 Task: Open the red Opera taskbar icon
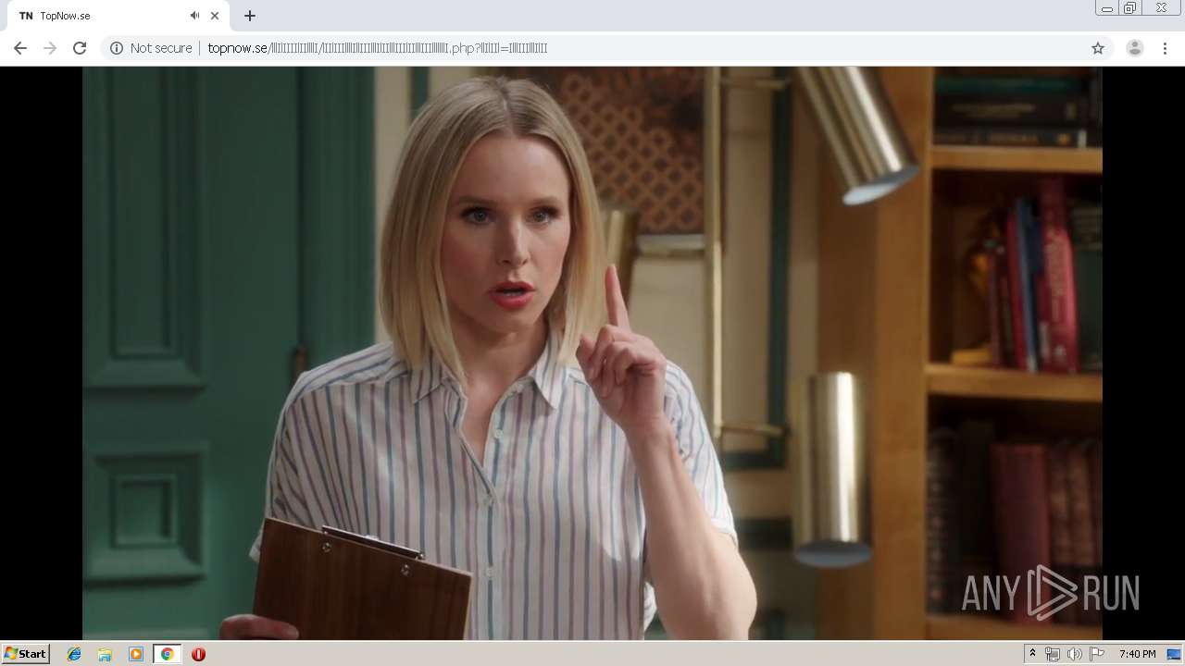click(198, 654)
